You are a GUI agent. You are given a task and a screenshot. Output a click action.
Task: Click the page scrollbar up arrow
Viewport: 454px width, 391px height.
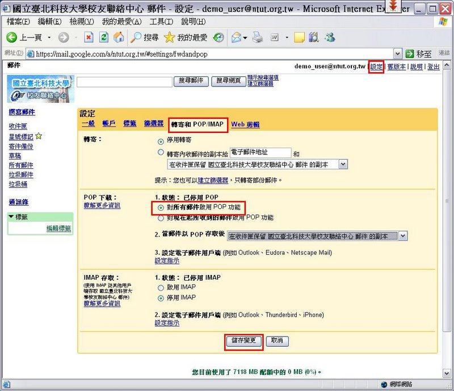click(x=447, y=65)
